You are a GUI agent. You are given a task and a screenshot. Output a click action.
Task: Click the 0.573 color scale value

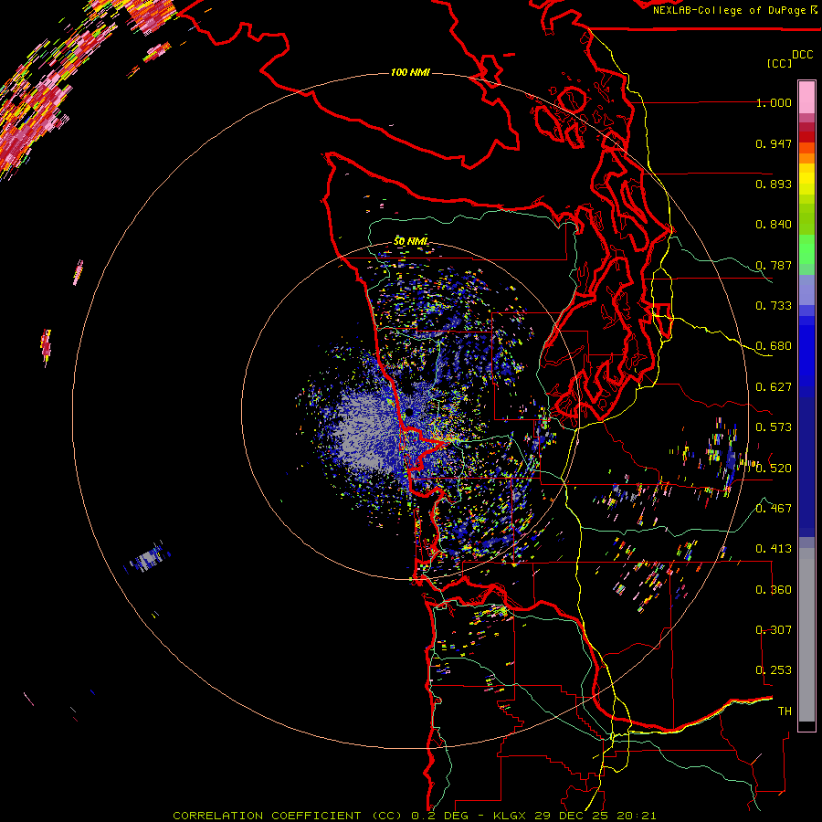click(x=774, y=427)
